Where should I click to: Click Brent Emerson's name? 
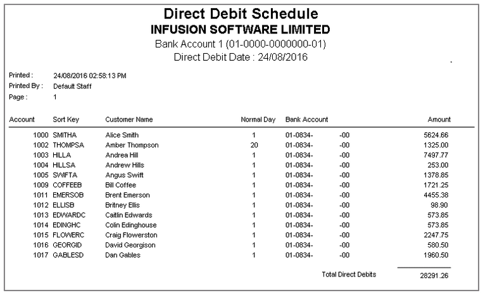(127, 195)
